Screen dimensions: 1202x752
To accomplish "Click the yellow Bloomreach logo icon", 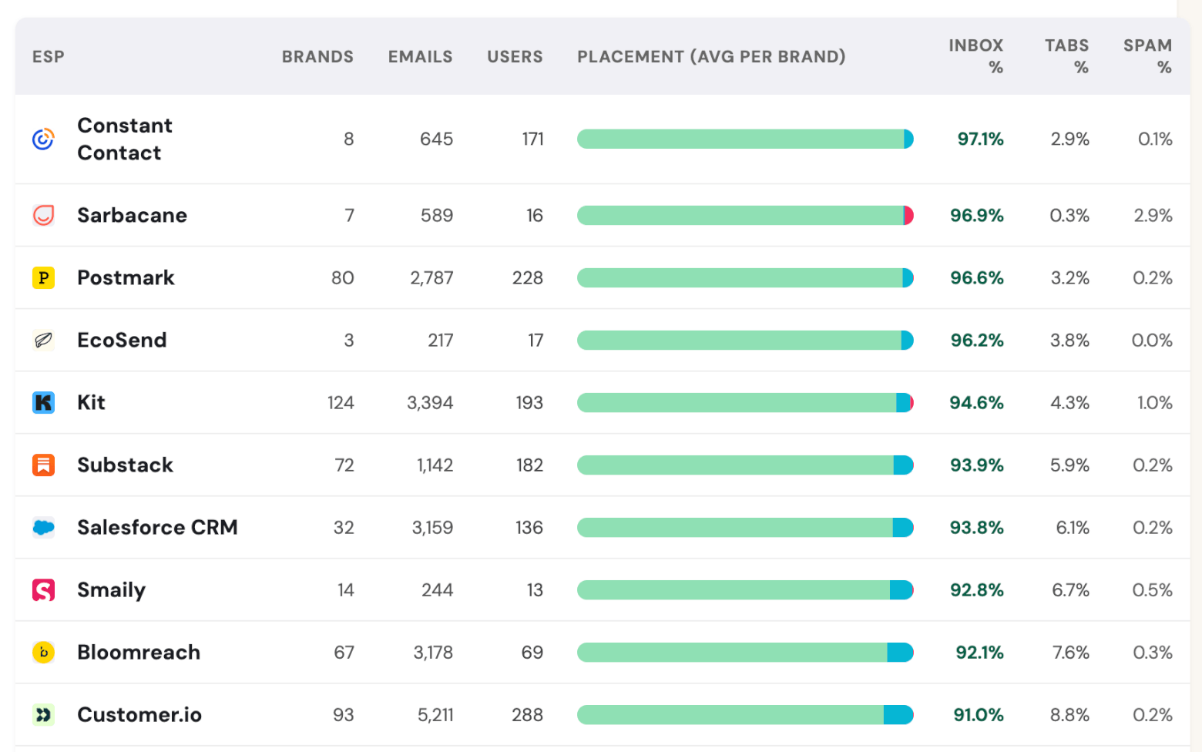I will point(43,652).
